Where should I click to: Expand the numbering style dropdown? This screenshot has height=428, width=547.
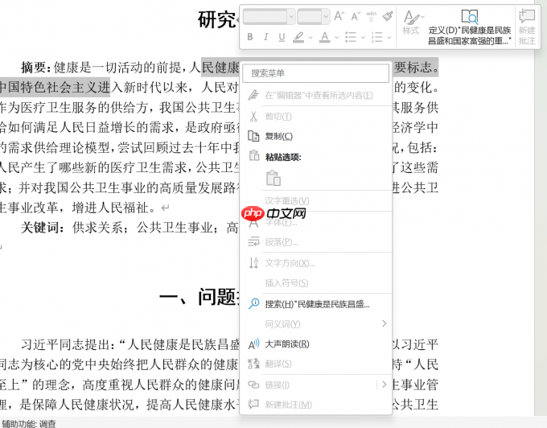tap(389, 37)
